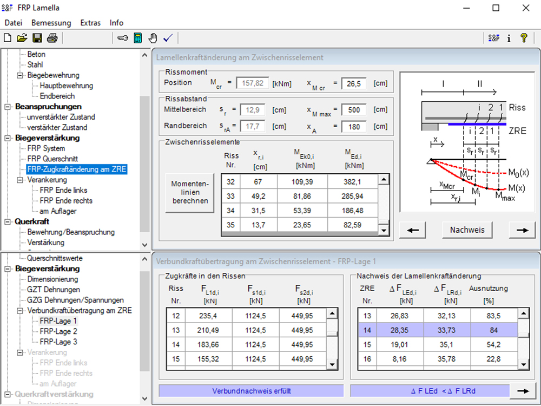Open a file with the folder icon
Image resolution: width=541 pixels, height=406 pixels.
(x=22, y=38)
